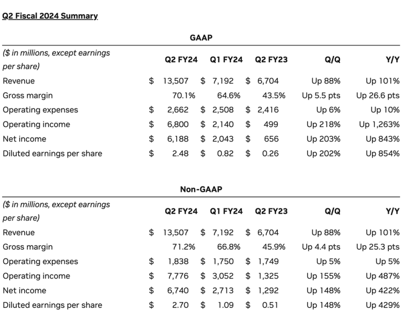The height and width of the screenshot is (314, 403).
Task: Click the Up 26.6 pts cell
Action: tap(377, 95)
